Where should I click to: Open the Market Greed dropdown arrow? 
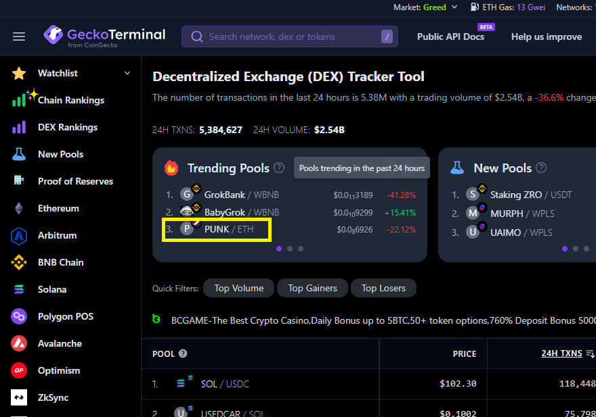[454, 7]
